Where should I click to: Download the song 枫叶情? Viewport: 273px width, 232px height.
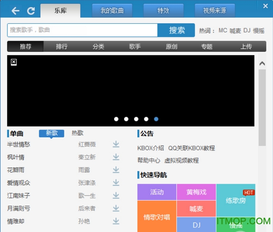click(x=116, y=157)
